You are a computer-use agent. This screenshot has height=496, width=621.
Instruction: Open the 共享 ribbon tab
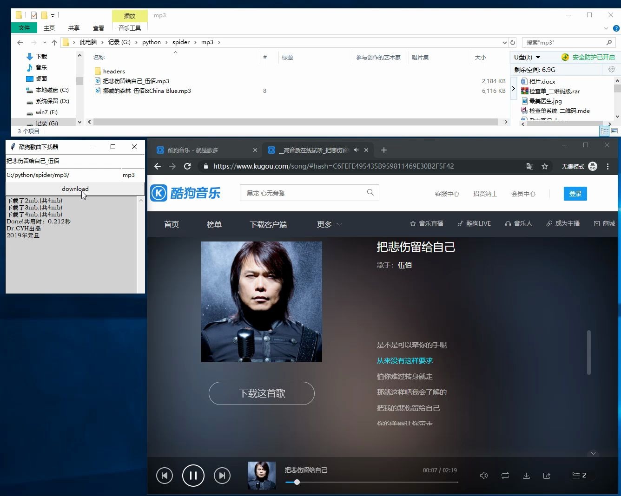pyautogui.click(x=74, y=28)
